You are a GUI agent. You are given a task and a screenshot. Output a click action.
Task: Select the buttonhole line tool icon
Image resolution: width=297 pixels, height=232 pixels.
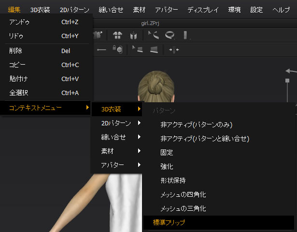(x=101, y=50)
